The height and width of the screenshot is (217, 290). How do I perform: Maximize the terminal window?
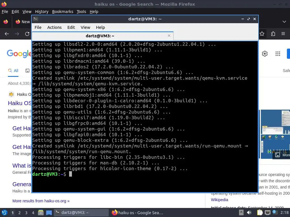tap(249, 19)
